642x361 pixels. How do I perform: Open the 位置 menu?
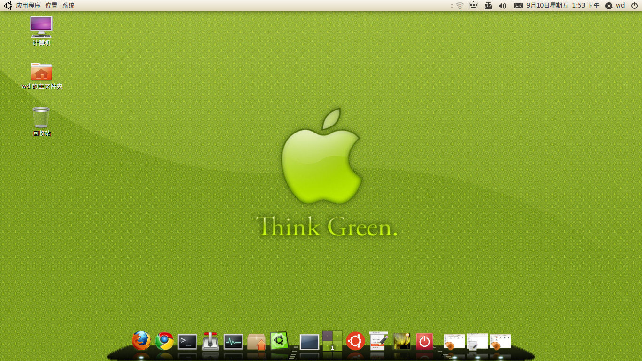pos(51,6)
